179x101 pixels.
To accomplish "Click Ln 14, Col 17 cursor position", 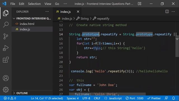I will click(47, 98).
